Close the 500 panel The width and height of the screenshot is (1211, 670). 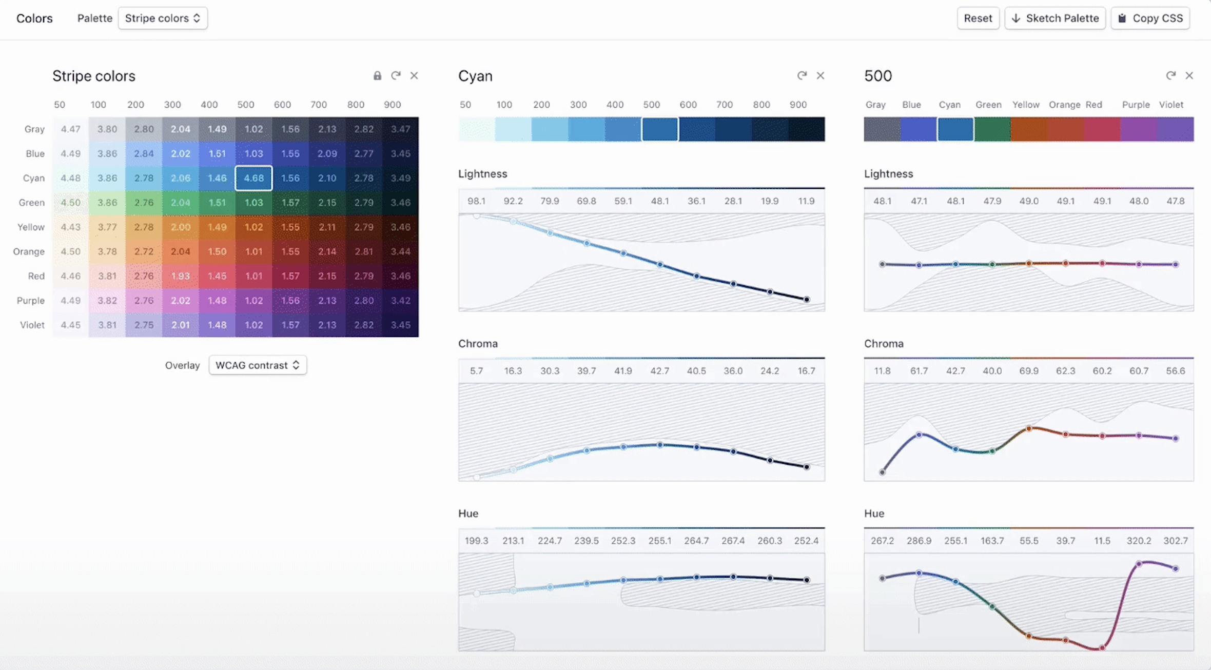tap(1189, 76)
